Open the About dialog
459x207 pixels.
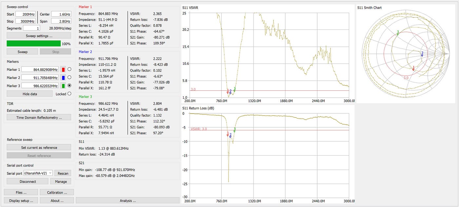coord(57,200)
